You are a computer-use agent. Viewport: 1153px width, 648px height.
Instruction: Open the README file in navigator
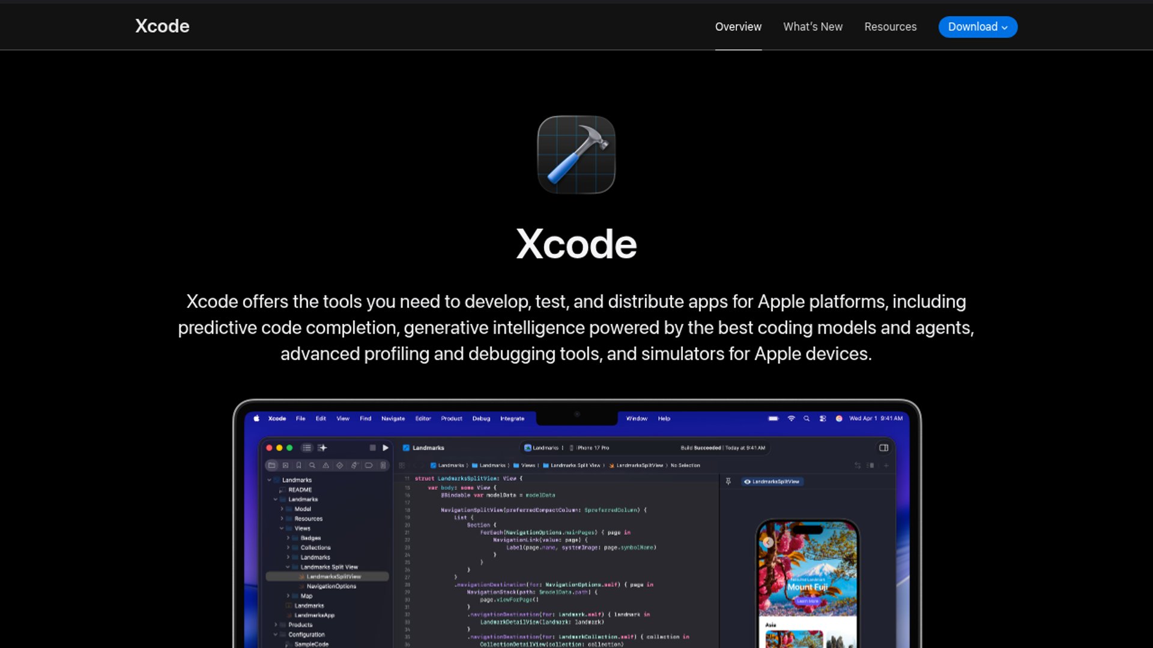tap(300, 490)
